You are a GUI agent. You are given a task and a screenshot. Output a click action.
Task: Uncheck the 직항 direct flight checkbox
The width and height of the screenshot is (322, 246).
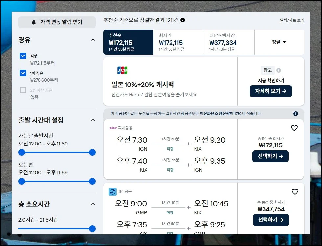23,56
